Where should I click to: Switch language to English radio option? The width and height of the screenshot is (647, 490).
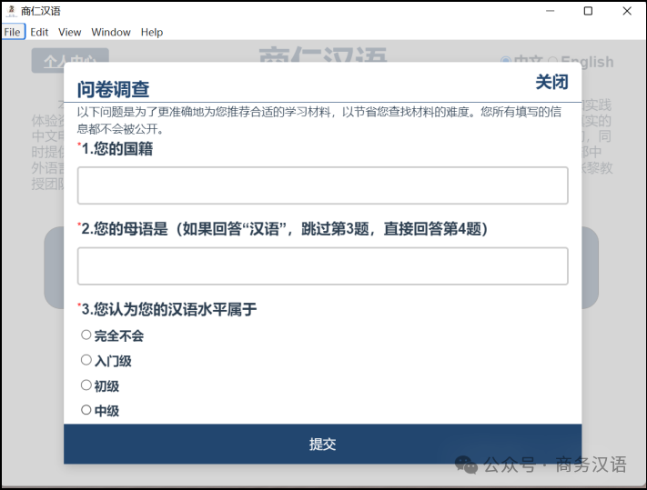553,62
